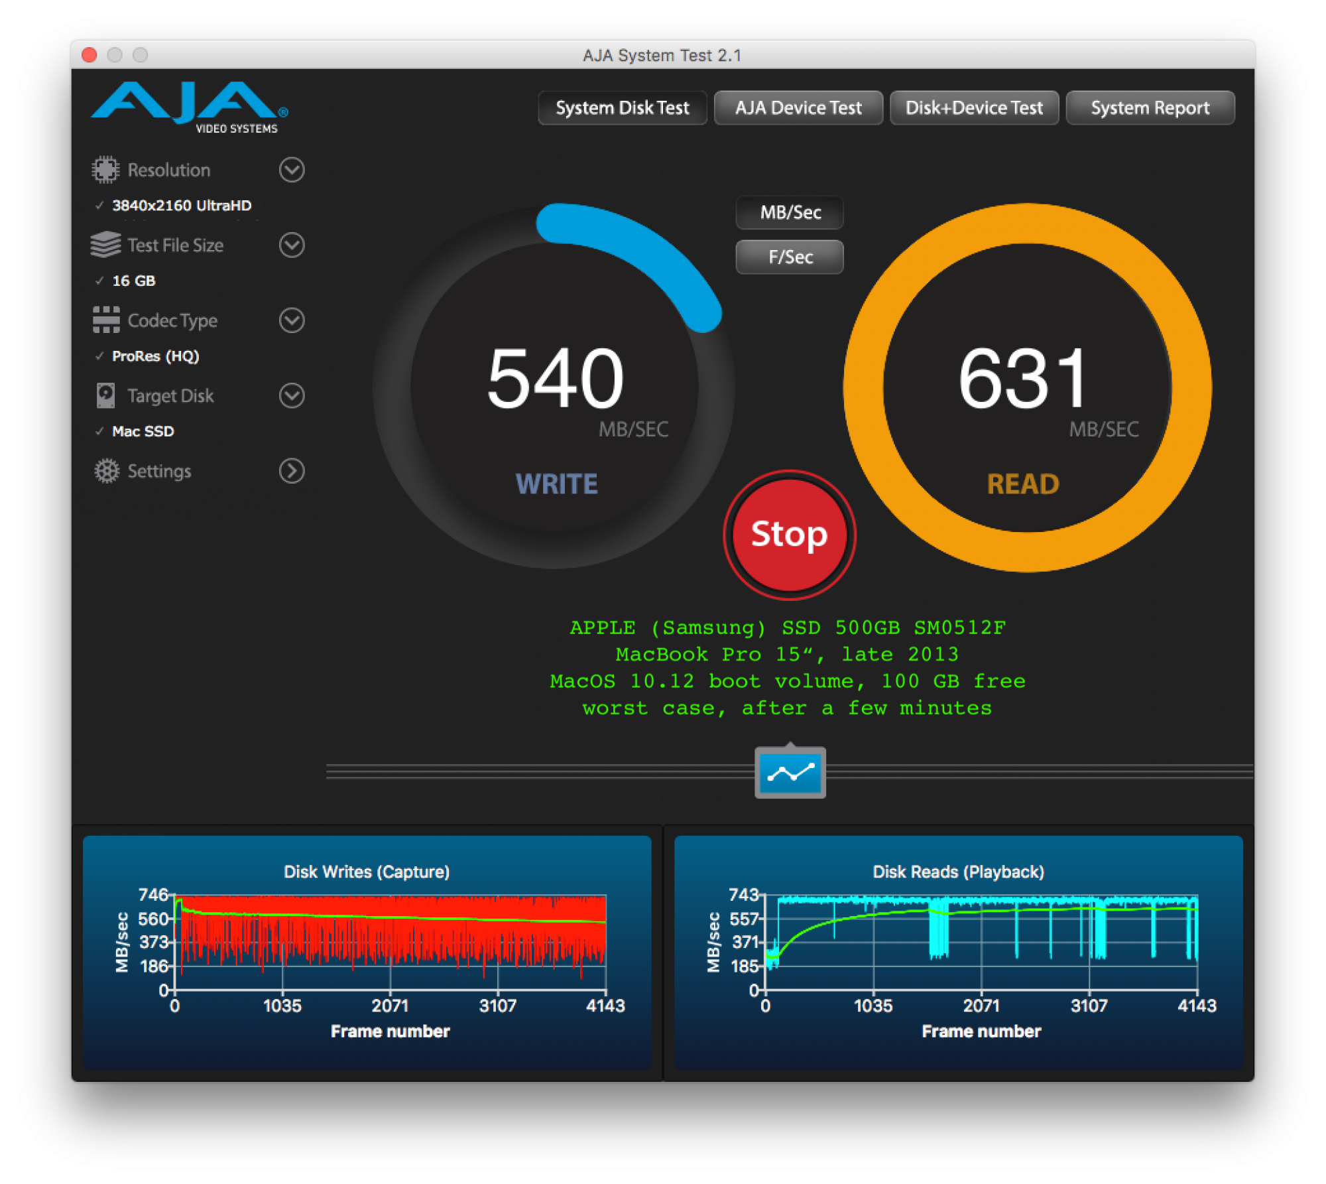Viewport: 1326px width, 1184px height.
Task: Switch to AJA Device Test
Action: pyautogui.click(x=798, y=107)
